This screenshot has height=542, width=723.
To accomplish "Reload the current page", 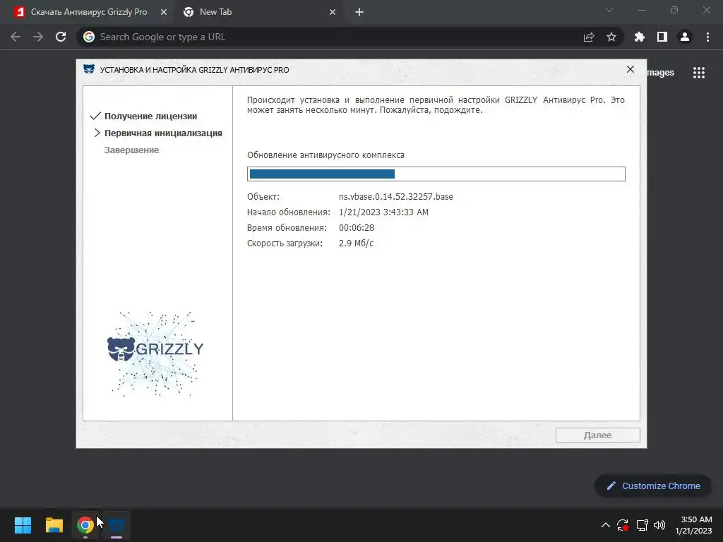I will [x=61, y=37].
